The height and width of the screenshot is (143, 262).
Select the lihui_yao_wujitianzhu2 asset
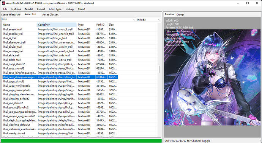click(60, 107)
